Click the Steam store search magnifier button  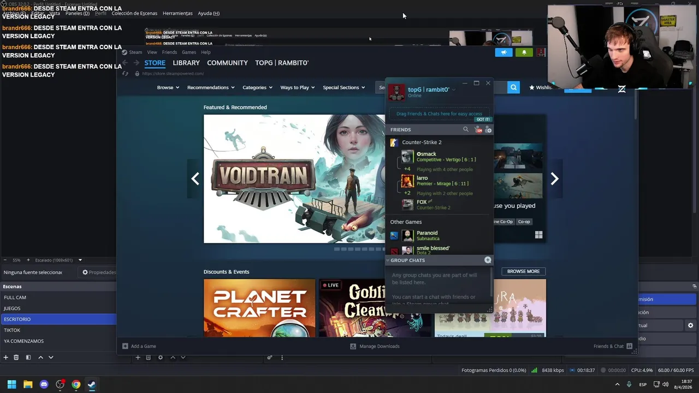[513, 87]
